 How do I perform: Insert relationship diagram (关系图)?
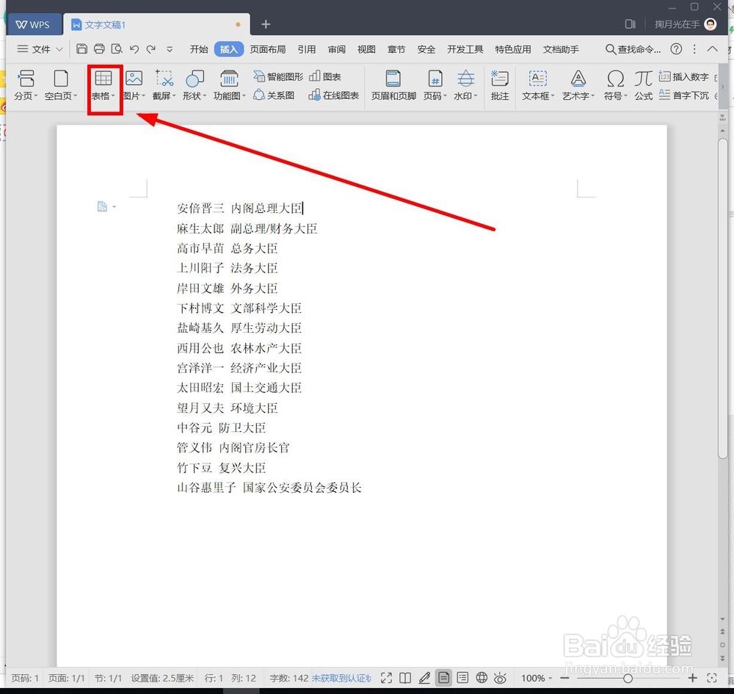click(274, 95)
